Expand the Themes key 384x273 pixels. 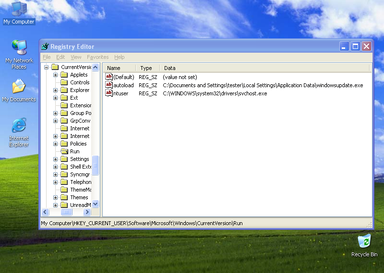pyautogui.click(x=55, y=197)
